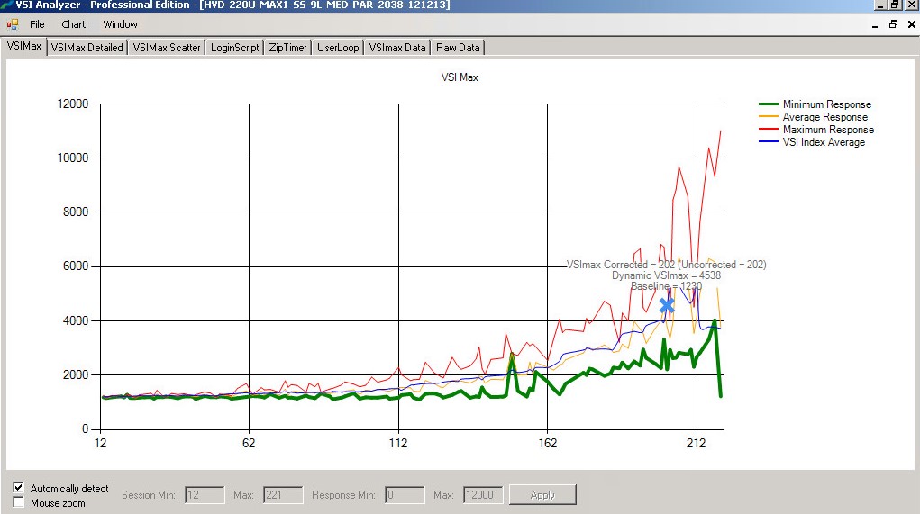Click the blue VSImax X marker
This screenshot has height=514, width=920.
667,306
